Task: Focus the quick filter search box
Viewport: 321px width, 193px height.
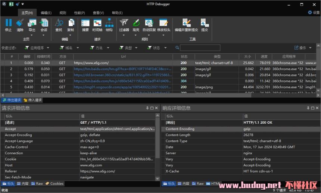Action: click(200, 48)
